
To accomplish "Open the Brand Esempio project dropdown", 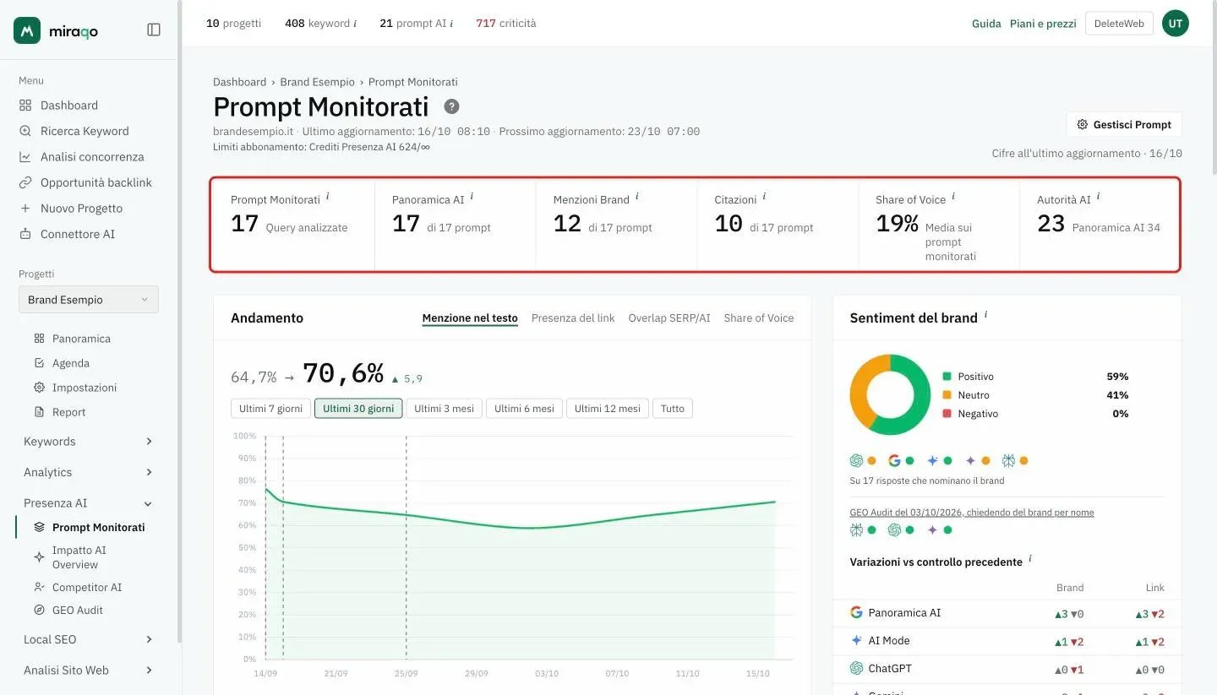I will pyautogui.click(x=89, y=300).
